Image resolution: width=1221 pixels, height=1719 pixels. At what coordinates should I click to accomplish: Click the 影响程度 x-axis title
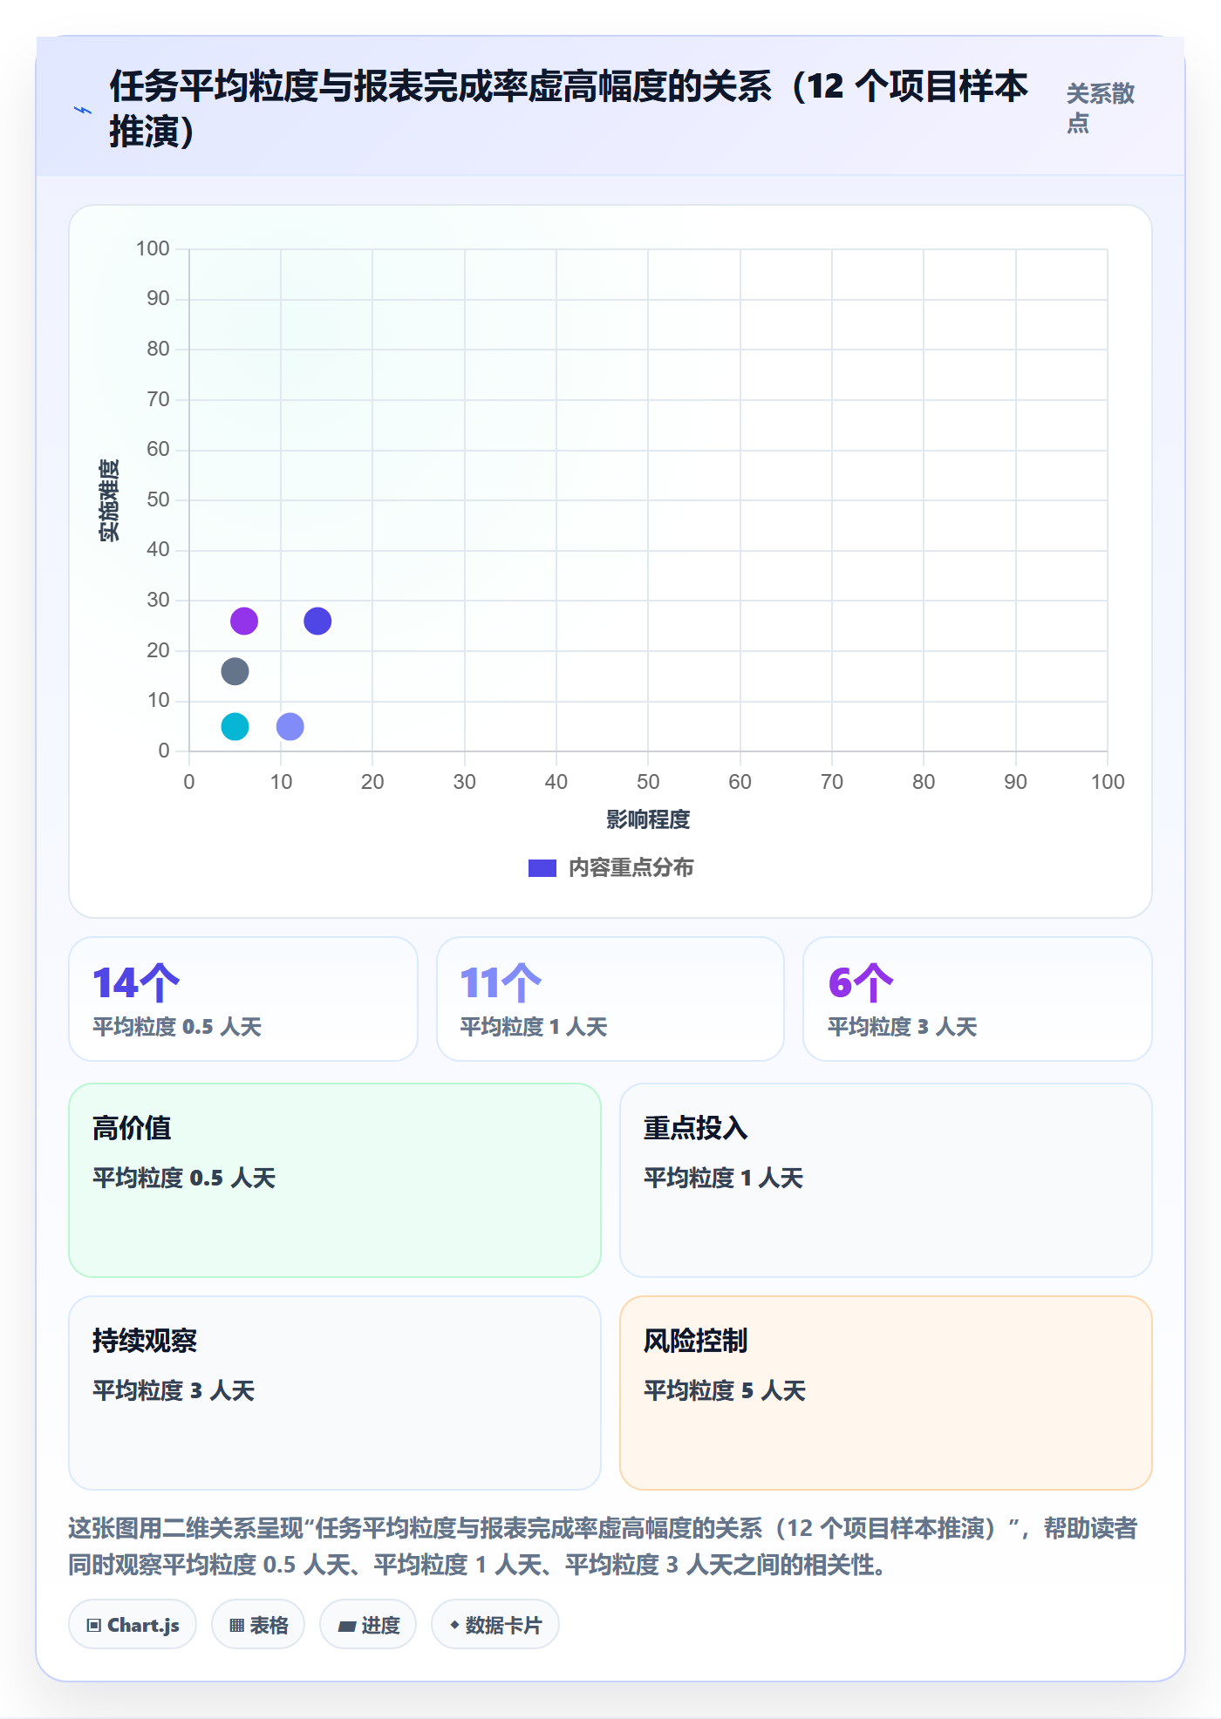pyautogui.click(x=648, y=819)
